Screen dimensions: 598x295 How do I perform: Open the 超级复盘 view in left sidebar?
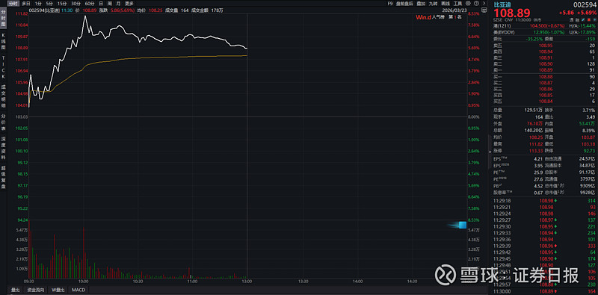click(4, 177)
